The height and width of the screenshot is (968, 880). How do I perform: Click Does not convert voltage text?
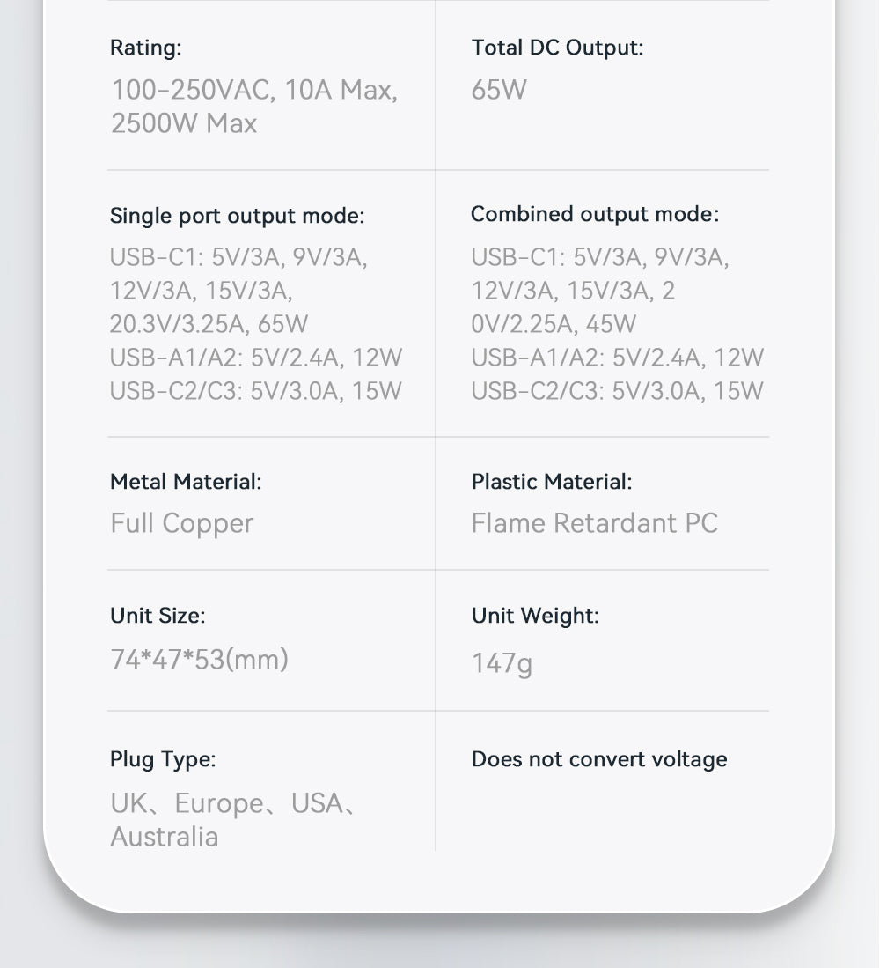click(x=598, y=759)
